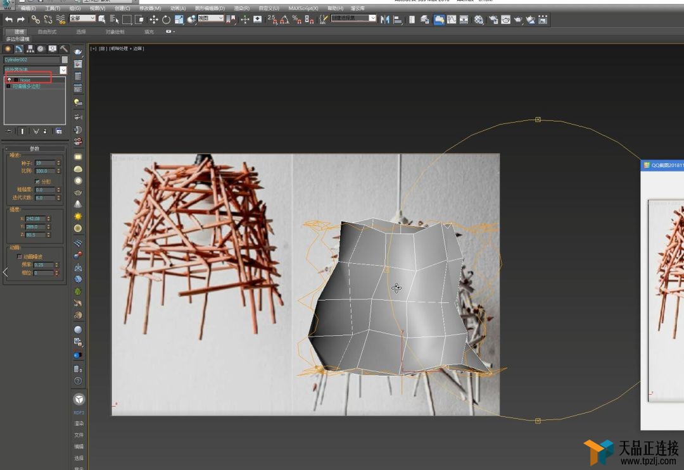Open the Select by Name list

[114, 19]
